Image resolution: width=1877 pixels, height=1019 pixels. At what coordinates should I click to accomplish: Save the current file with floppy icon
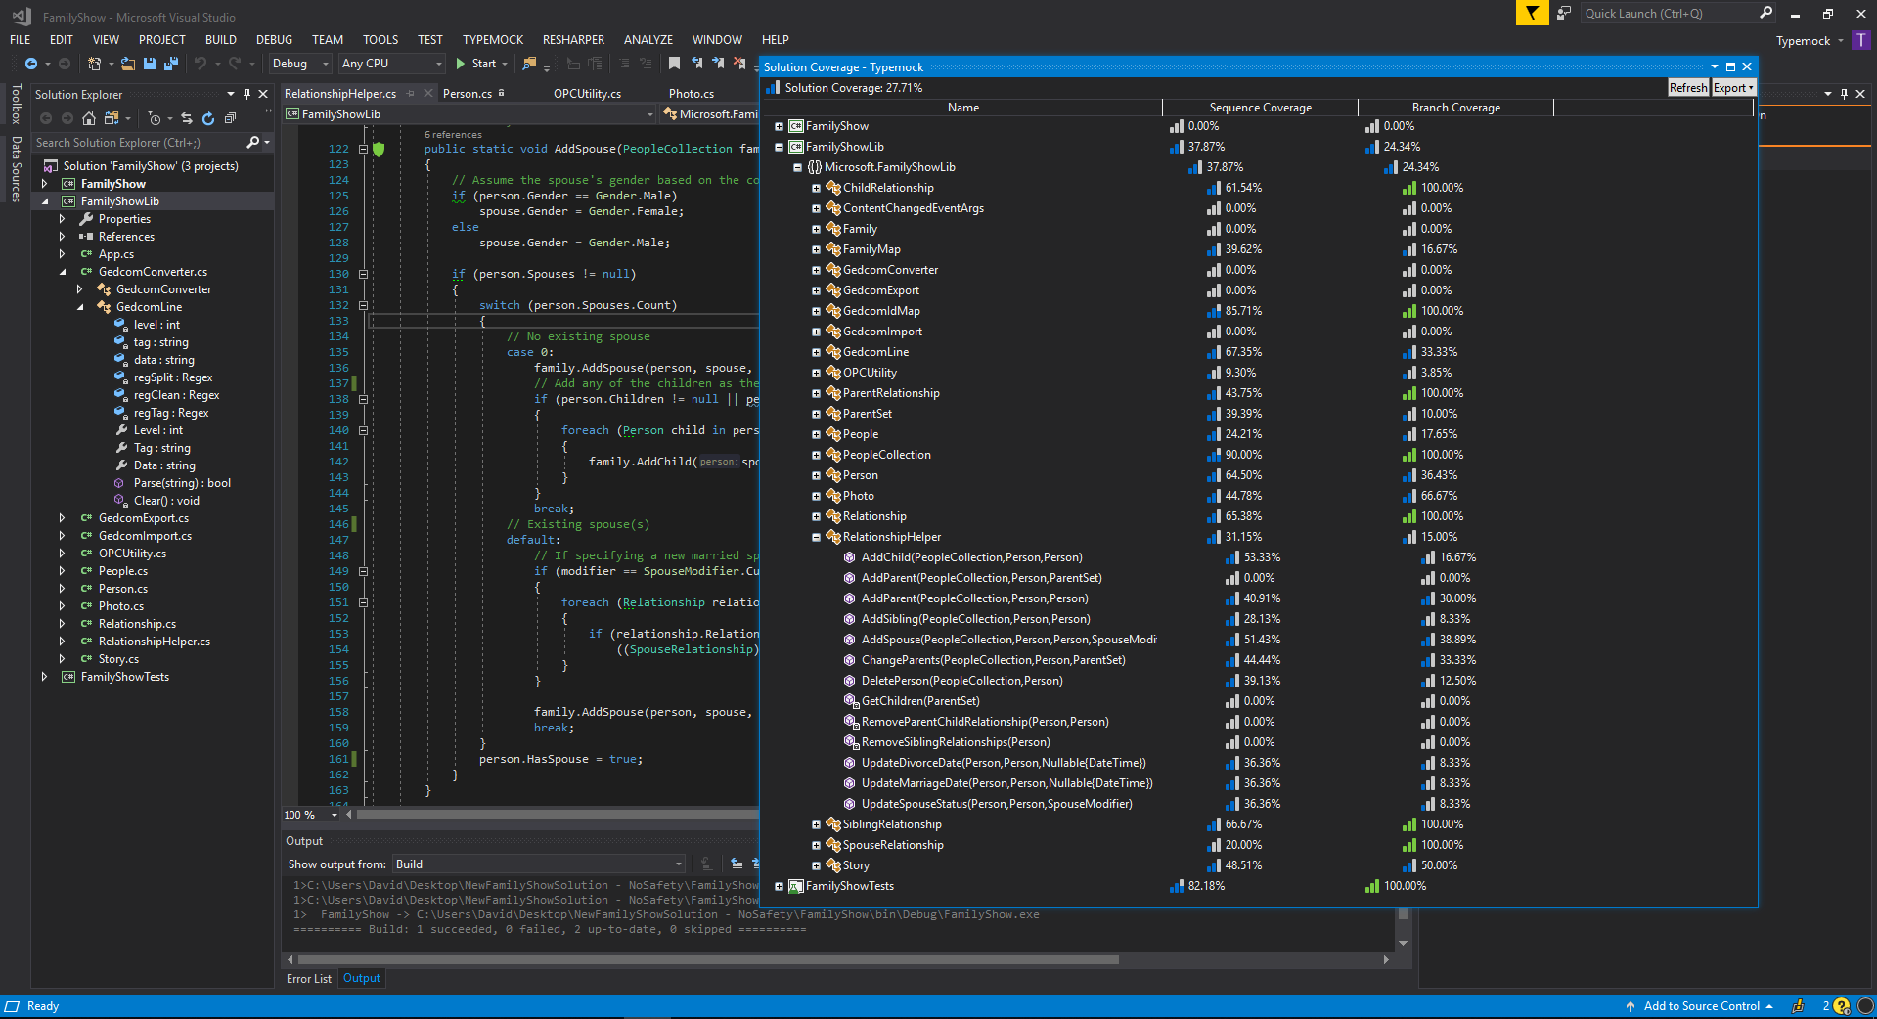pyautogui.click(x=150, y=64)
